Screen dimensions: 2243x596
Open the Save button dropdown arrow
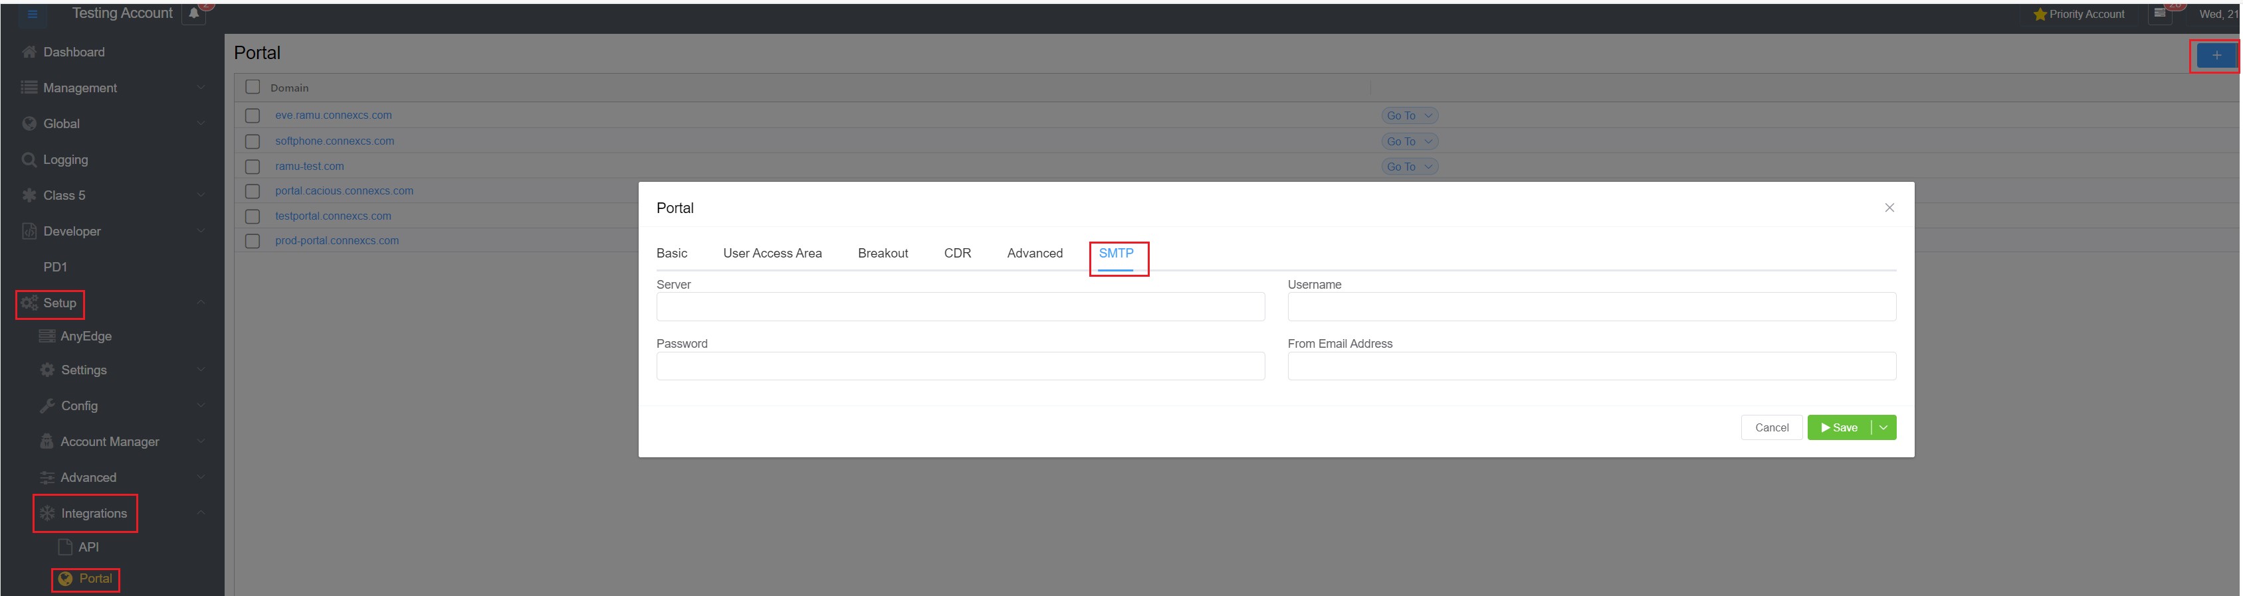tap(1883, 428)
